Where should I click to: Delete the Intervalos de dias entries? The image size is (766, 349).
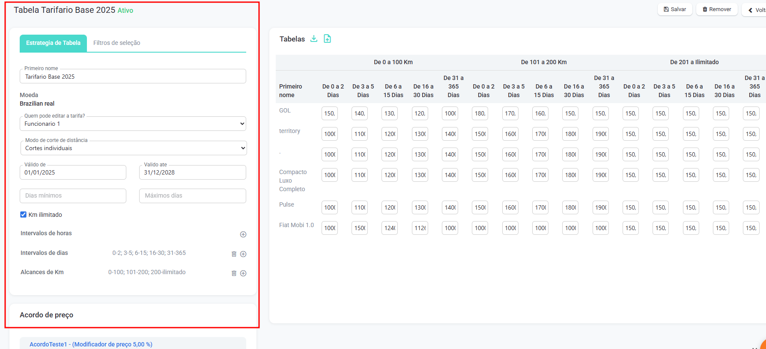(234, 254)
